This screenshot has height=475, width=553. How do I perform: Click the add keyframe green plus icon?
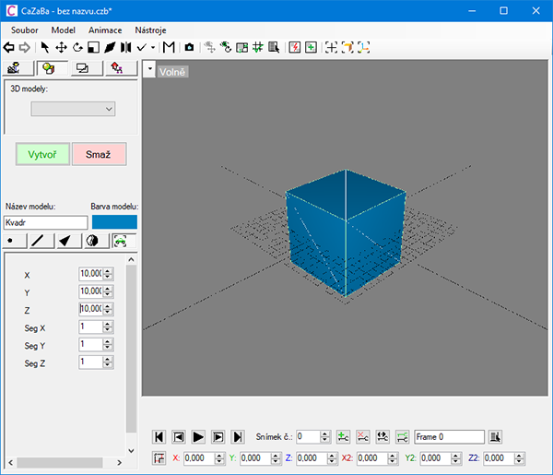coord(343,436)
